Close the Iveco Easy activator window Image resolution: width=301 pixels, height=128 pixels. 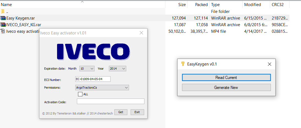(141, 33)
